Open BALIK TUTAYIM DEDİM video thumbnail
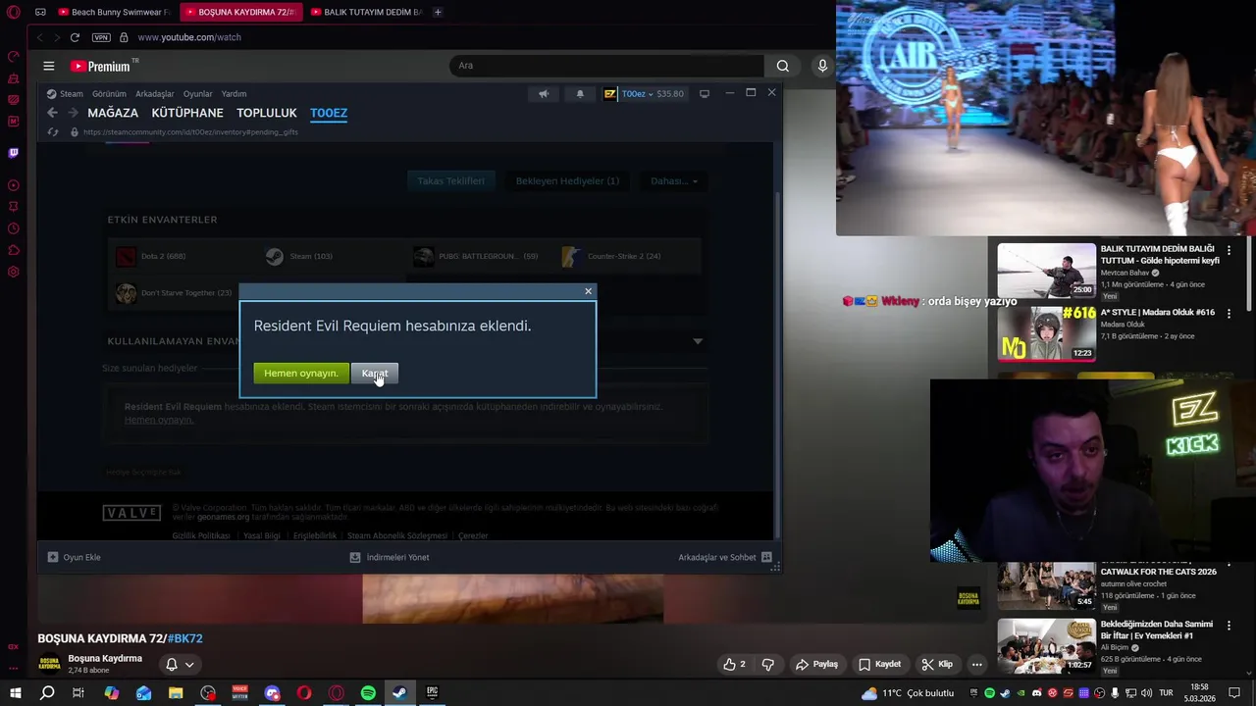The width and height of the screenshot is (1256, 706). 1047,271
